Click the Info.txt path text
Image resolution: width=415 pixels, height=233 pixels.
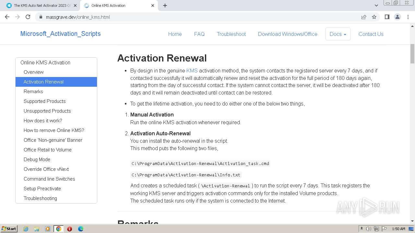click(186, 175)
